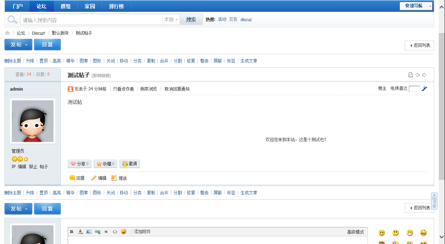The height and width of the screenshot is (244, 445).
Task: Edit the post via pencil 编辑
Action: point(99,178)
